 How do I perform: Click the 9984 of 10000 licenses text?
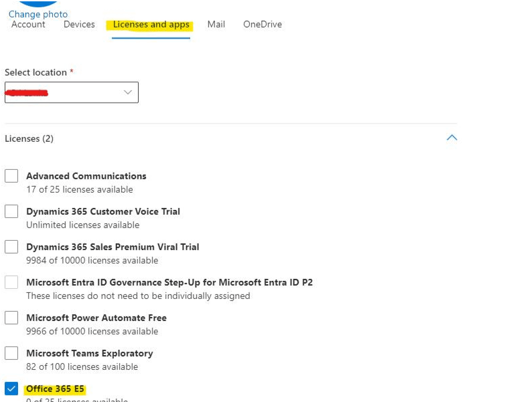[92, 260]
